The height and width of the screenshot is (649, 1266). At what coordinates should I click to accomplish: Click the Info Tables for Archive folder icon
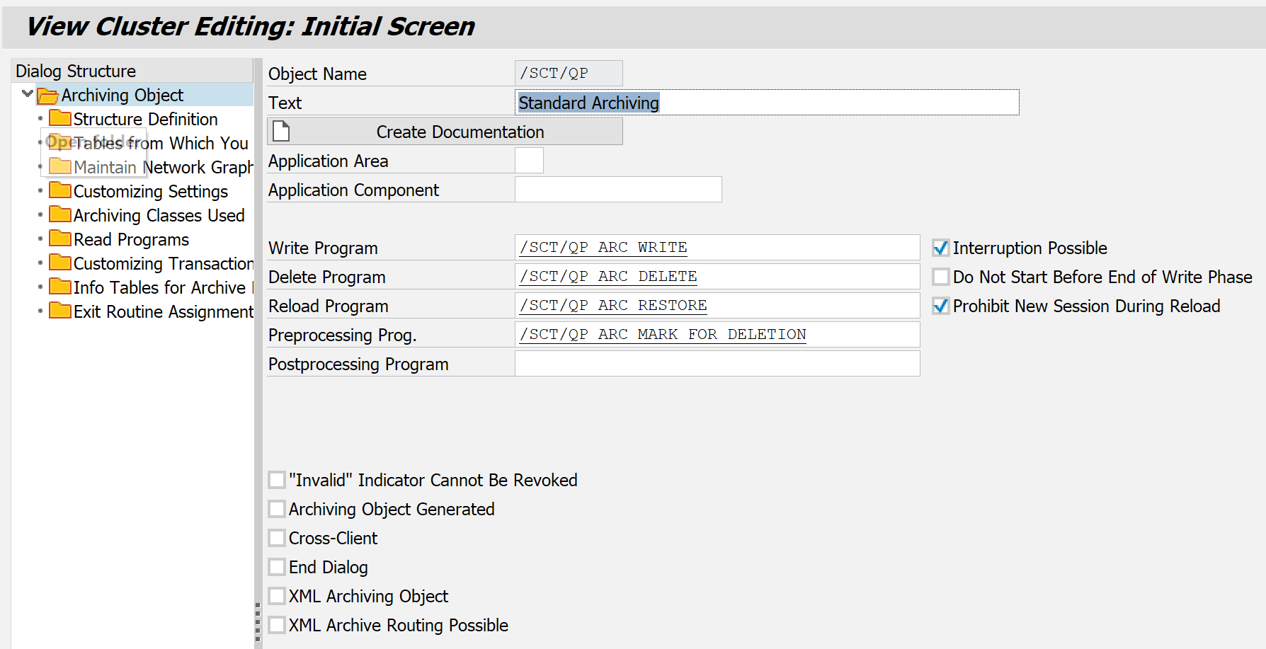(x=60, y=287)
